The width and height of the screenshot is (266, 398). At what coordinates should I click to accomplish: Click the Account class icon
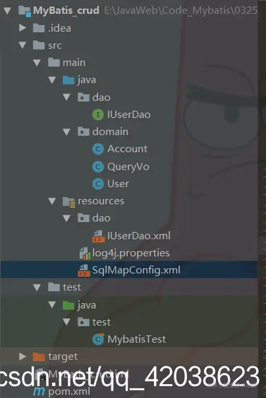pos(98,149)
